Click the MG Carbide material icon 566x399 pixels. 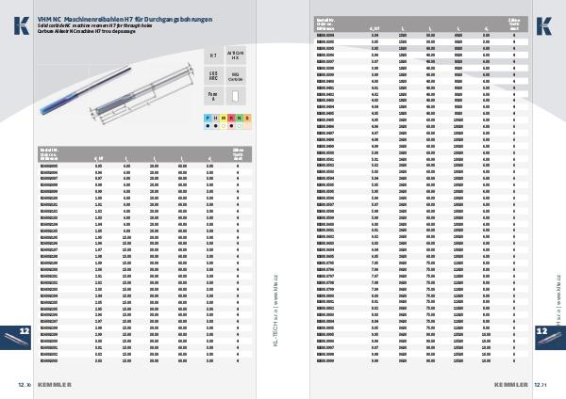click(x=237, y=75)
